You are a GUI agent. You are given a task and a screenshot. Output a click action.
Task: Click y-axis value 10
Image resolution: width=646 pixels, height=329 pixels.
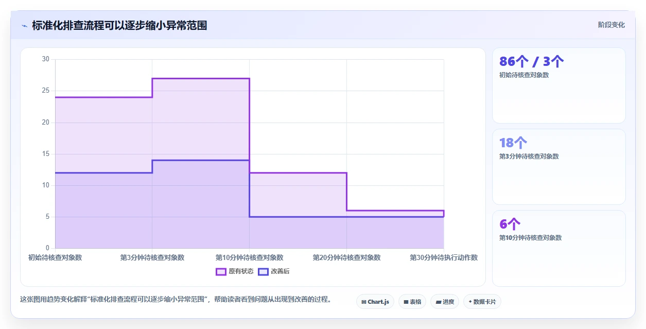(x=45, y=185)
